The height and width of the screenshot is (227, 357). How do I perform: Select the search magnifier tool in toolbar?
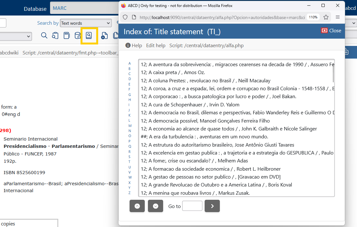click(x=44, y=36)
